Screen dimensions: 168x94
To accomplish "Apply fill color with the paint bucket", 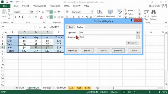I will pos(36,17).
